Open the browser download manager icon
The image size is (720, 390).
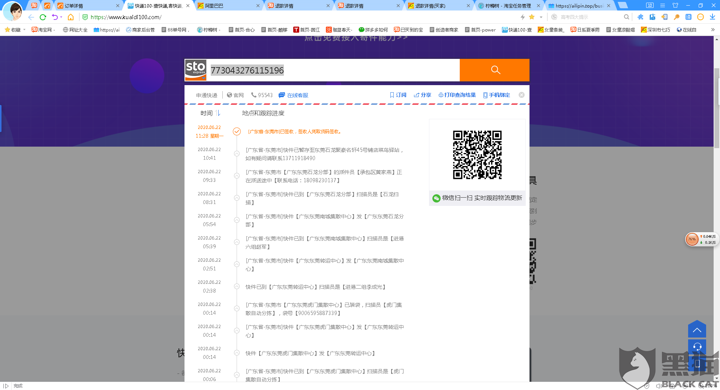712,17
